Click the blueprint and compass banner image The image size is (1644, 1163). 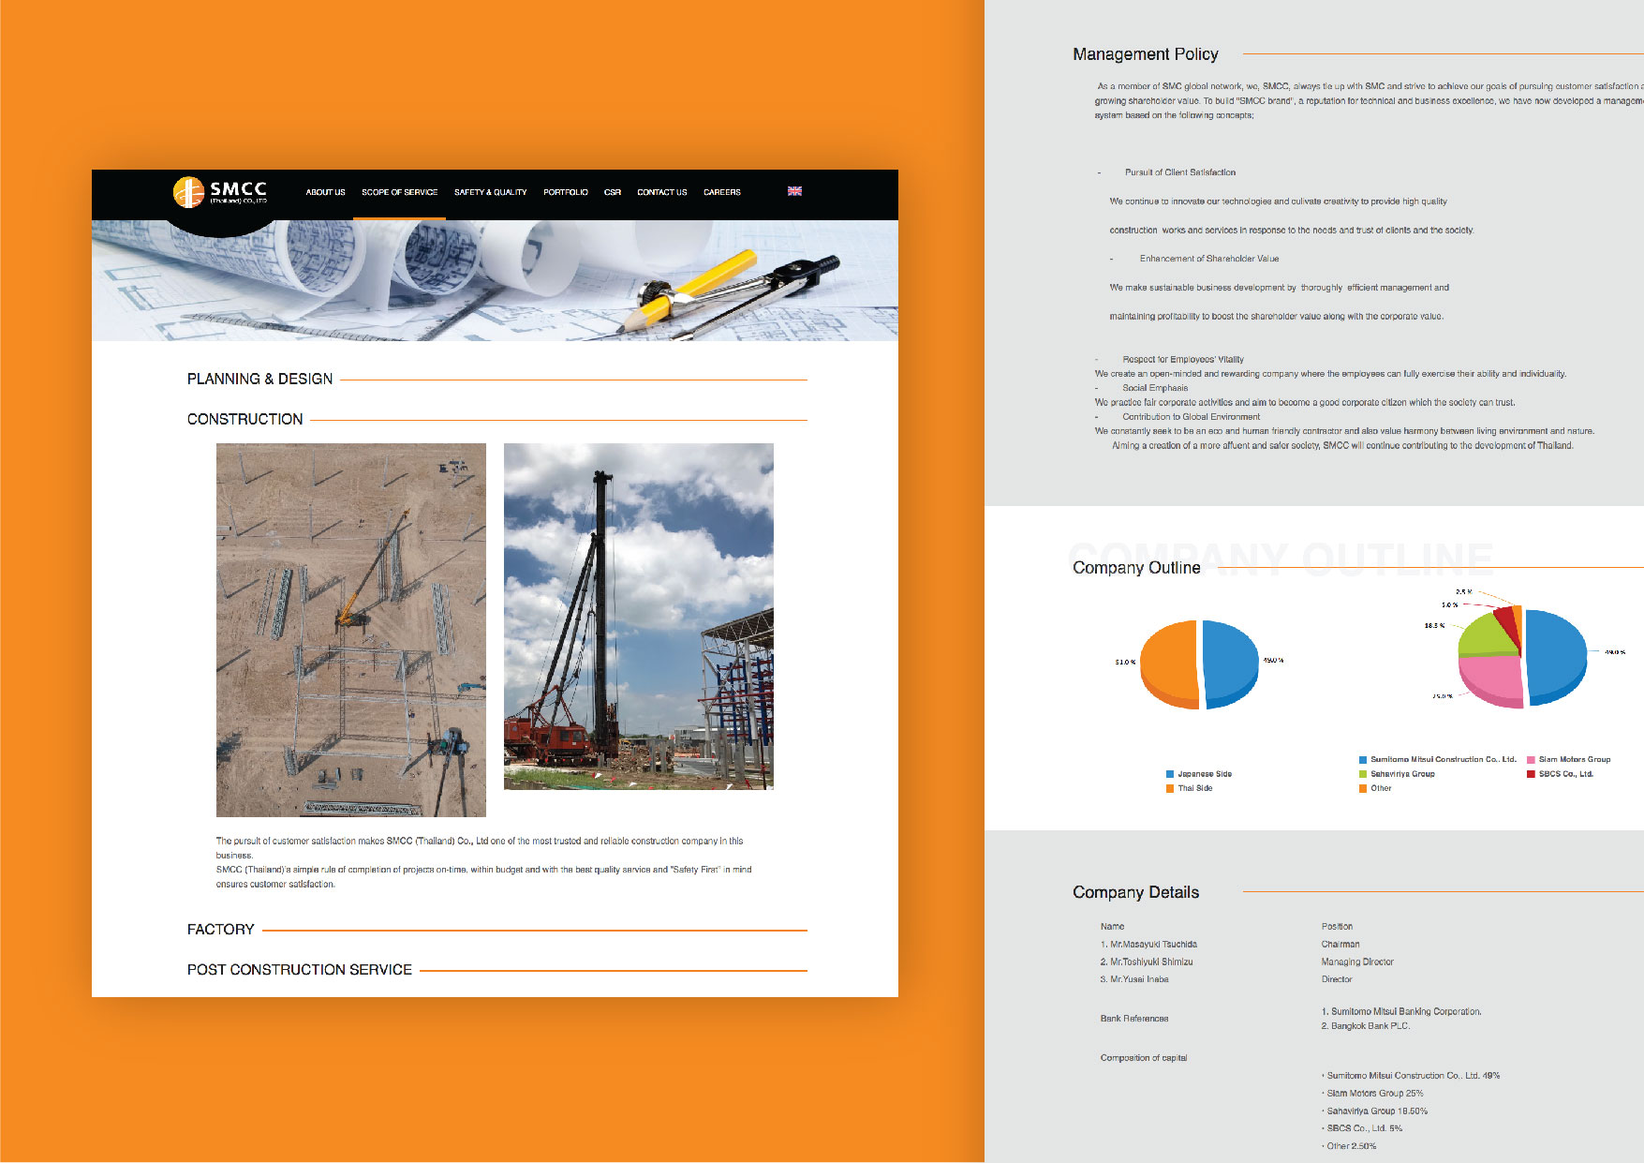click(x=495, y=280)
